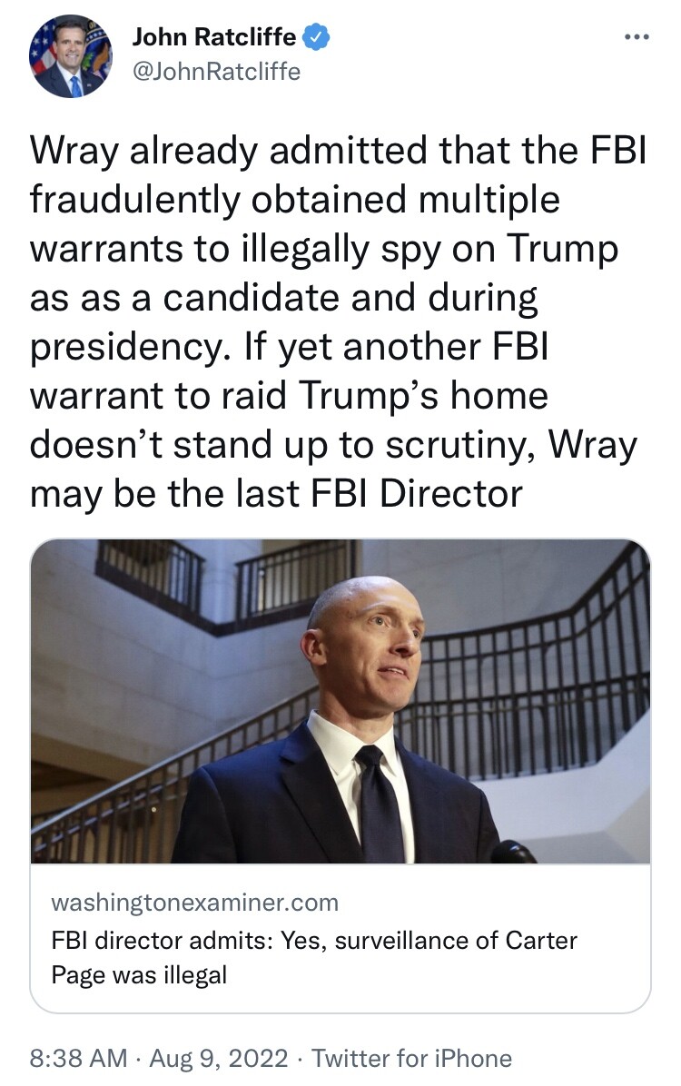681x1086 pixels.
Task: Open the three-dot more options menu
Action: [x=637, y=36]
